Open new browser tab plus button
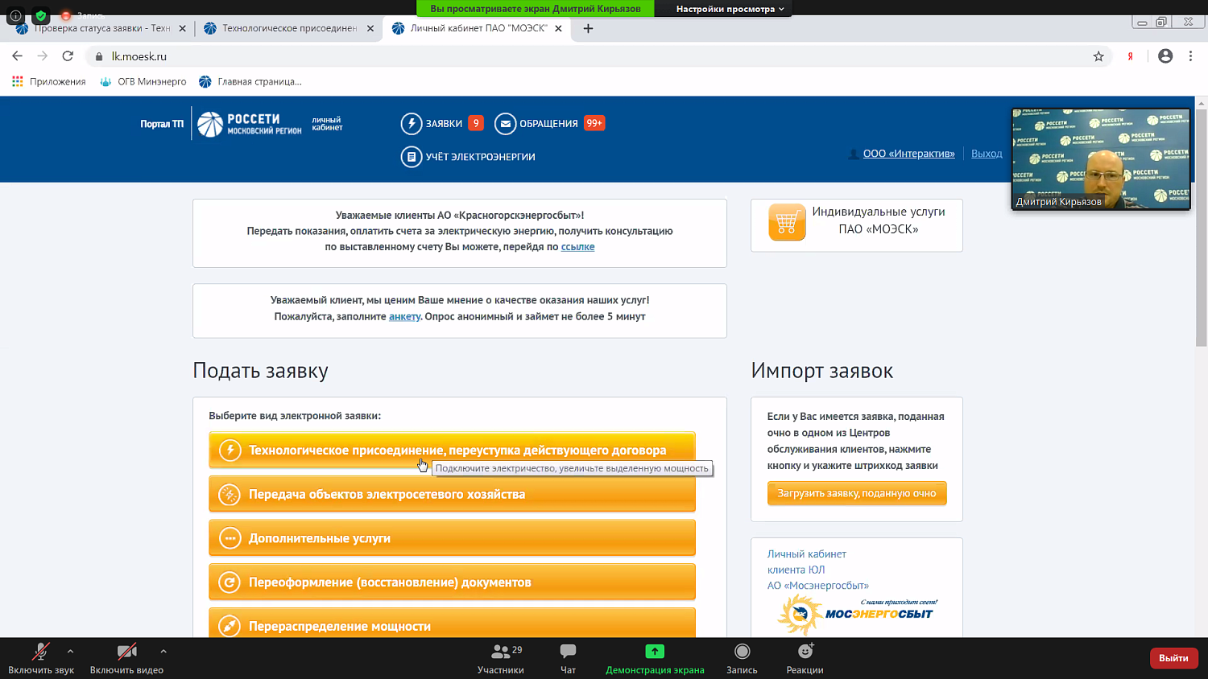Screen dimensions: 1208x679 tap(588, 28)
